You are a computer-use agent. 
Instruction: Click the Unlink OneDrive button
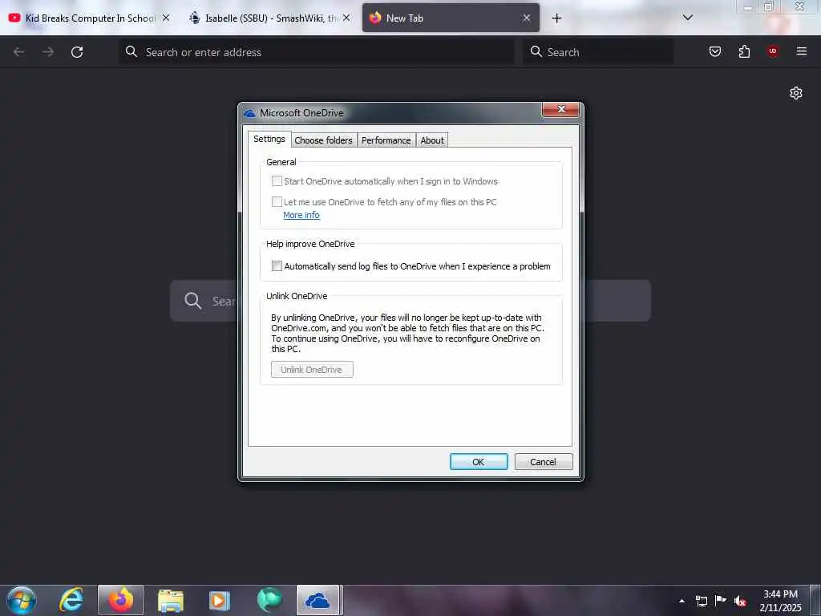tap(312, 369)
